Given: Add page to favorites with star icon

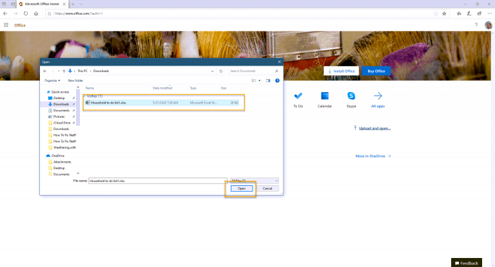Looking at the screenshot, I should pos(443,13).
